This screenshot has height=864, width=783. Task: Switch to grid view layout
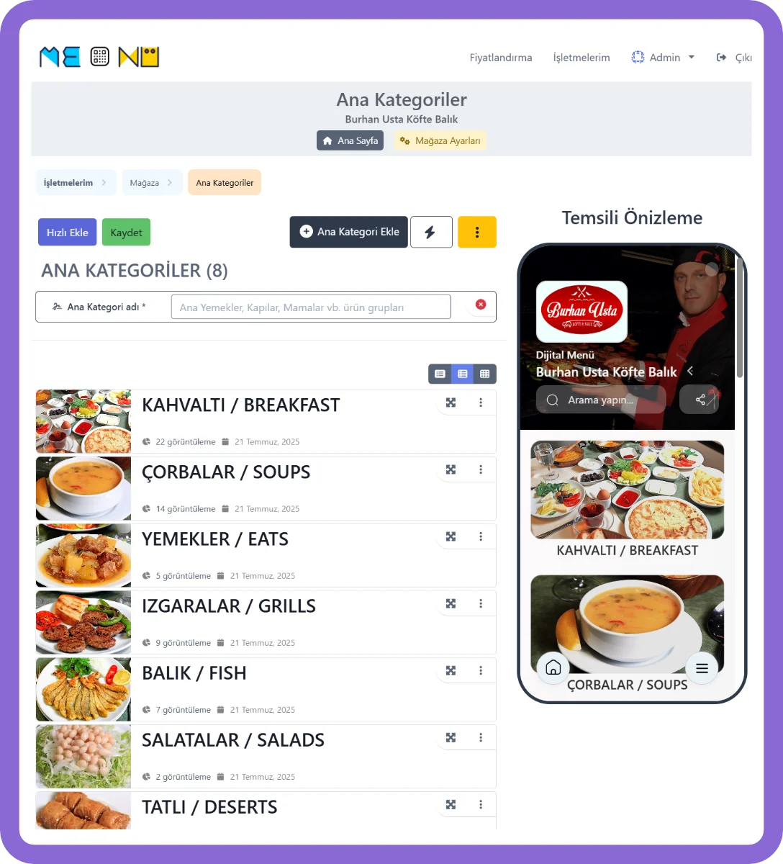pos(485,374)
